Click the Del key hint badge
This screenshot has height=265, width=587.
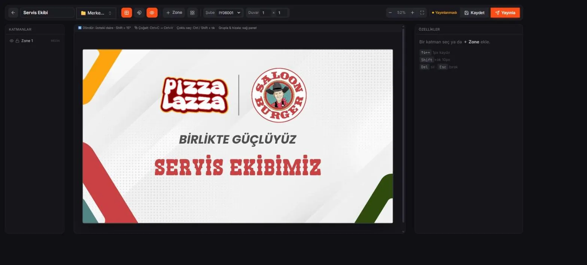point(424,67)
